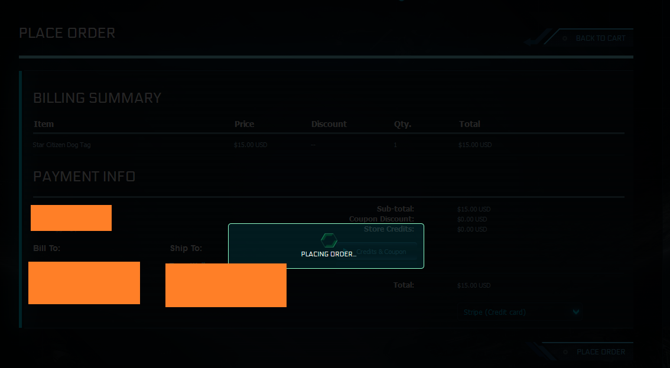The image size is (670, 368).
Task: Click the Total column header
Action: [470, 124]
